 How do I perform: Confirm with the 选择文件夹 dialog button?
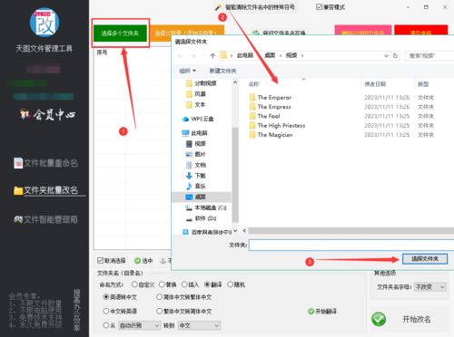tap(425, 259)
